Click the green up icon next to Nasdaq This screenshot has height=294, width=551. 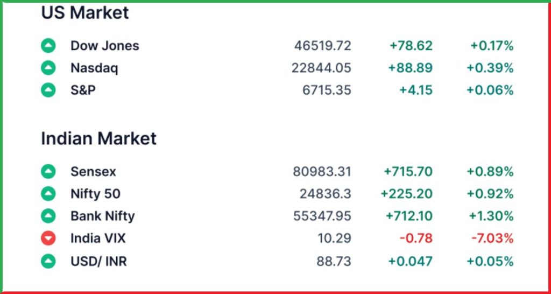click(48, 68)
